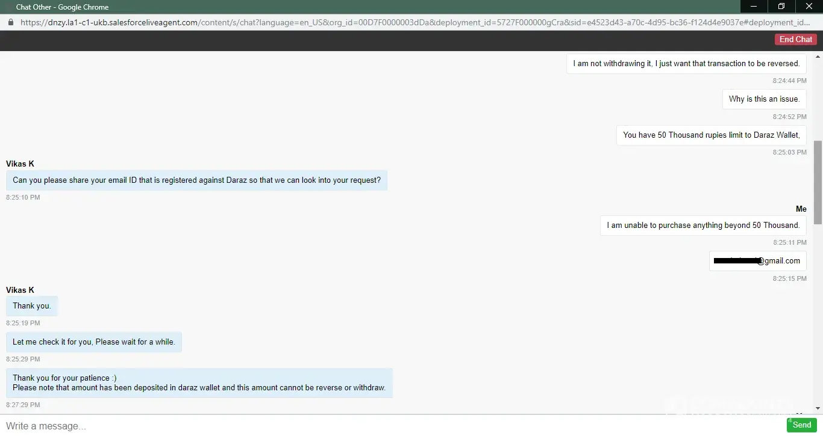The width and height of the screenshot is (823, 436).
Task: Click the chat vertical scrollbar thumb
Action: tap(818, 183)
